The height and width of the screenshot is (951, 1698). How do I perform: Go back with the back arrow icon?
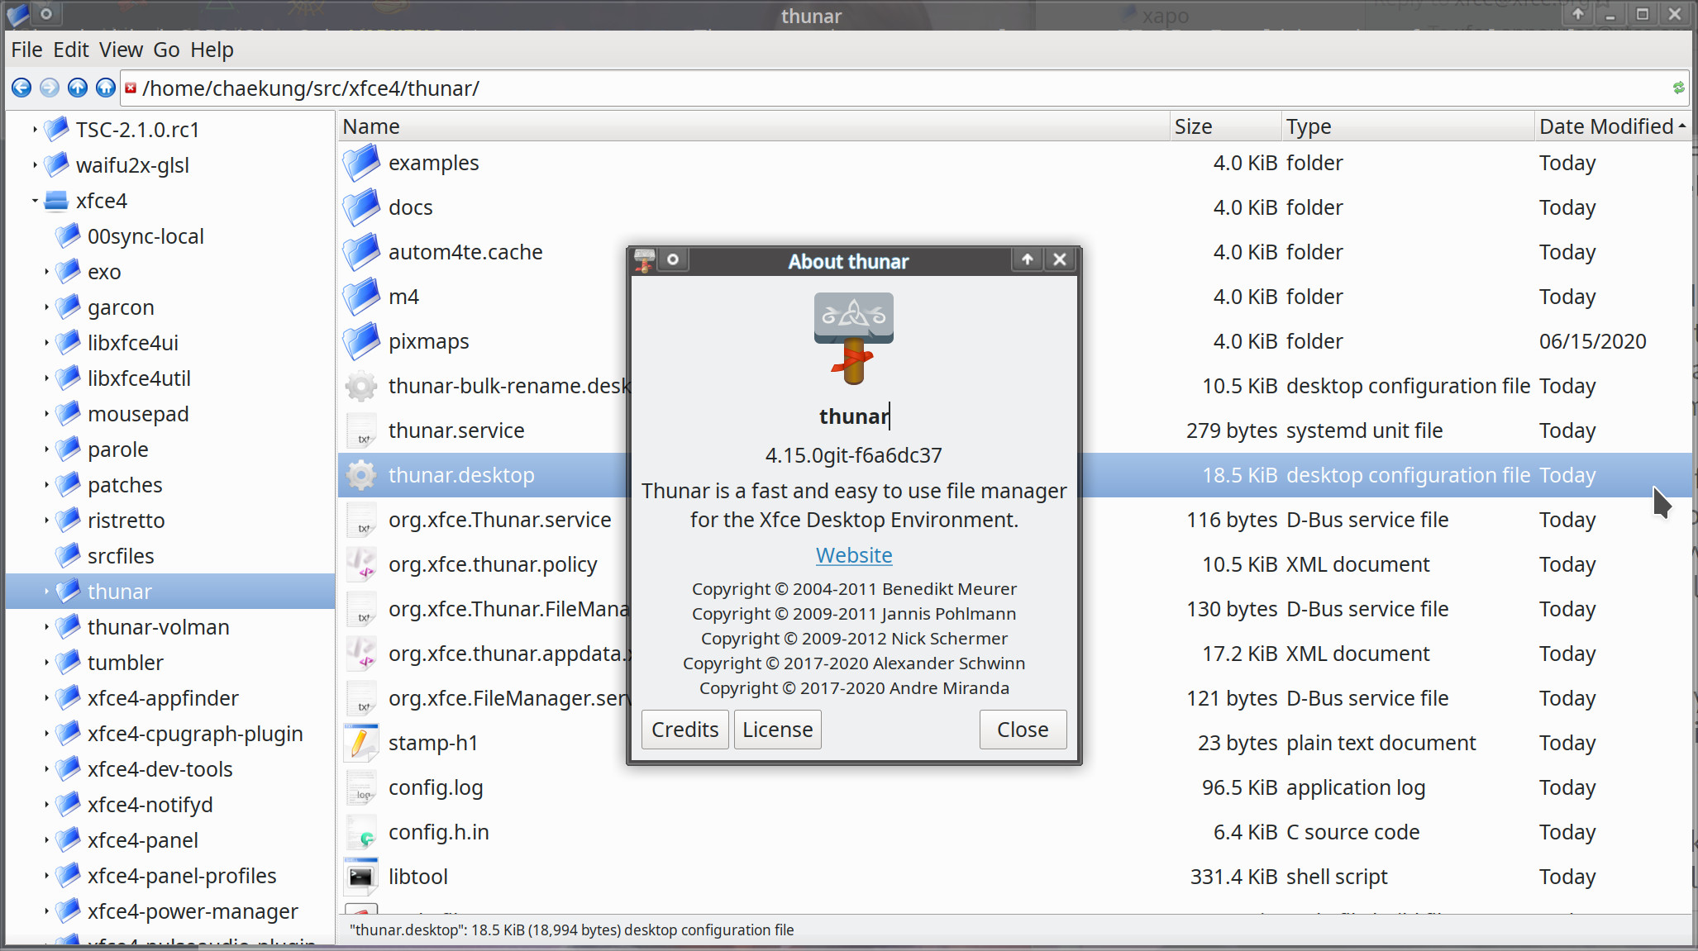tap(21, 88)
